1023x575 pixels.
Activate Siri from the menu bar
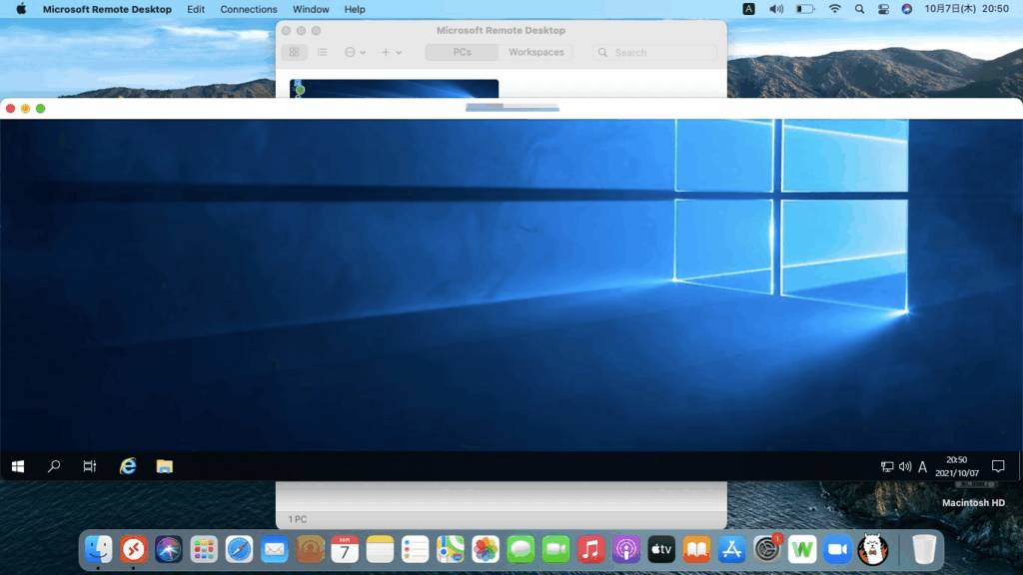point(907,9)
